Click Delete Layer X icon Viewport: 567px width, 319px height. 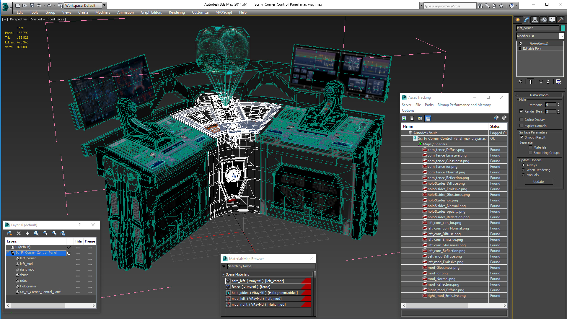coord(19,233)
